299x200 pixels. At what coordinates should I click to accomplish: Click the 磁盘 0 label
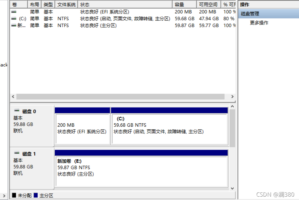(x=29, y=112)
